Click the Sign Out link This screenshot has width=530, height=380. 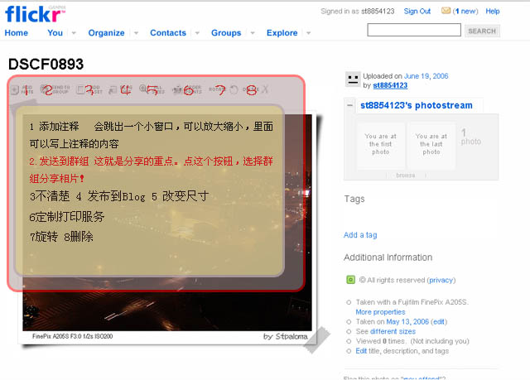tap(417, 11)
